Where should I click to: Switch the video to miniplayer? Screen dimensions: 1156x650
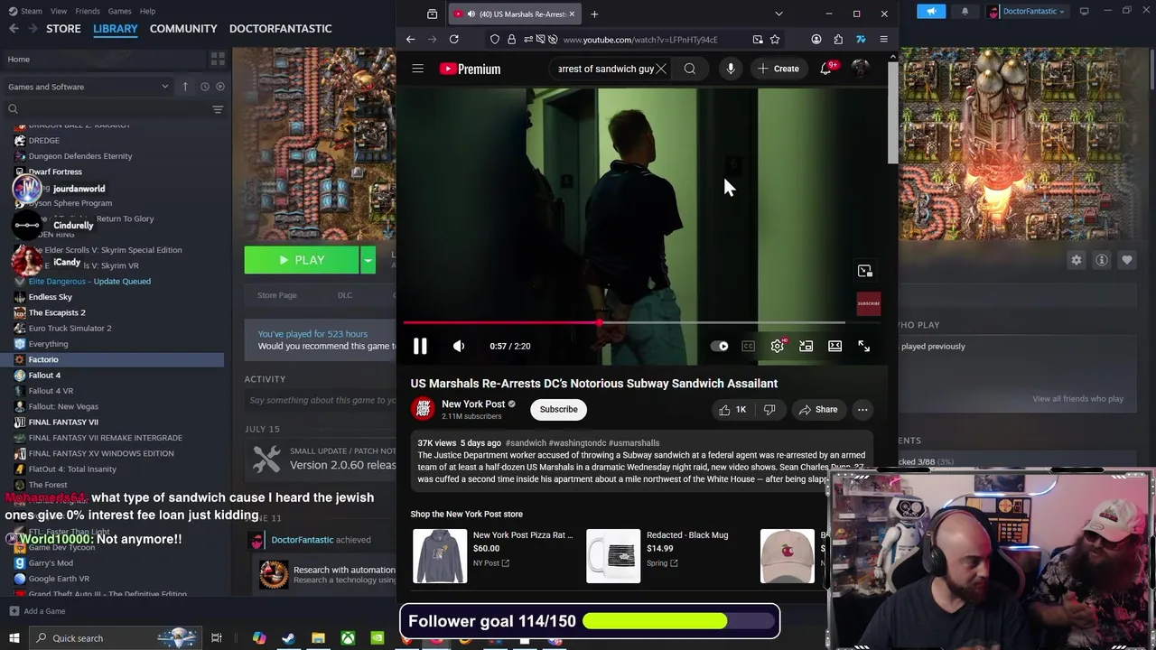pyautogui.click(x=806, y=346)
